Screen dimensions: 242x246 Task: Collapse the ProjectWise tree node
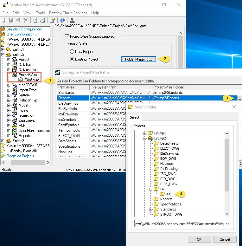(9, 75)
